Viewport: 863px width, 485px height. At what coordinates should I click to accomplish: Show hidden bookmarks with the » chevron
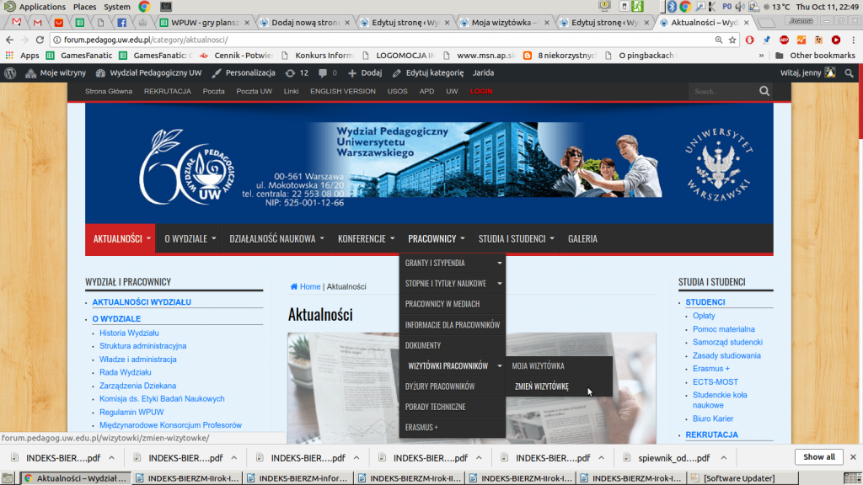coord(761,56)
